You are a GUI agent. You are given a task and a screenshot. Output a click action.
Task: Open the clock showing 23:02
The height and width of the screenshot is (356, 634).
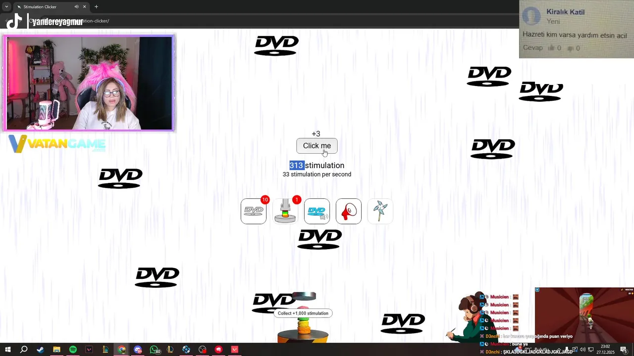[605, 350]
